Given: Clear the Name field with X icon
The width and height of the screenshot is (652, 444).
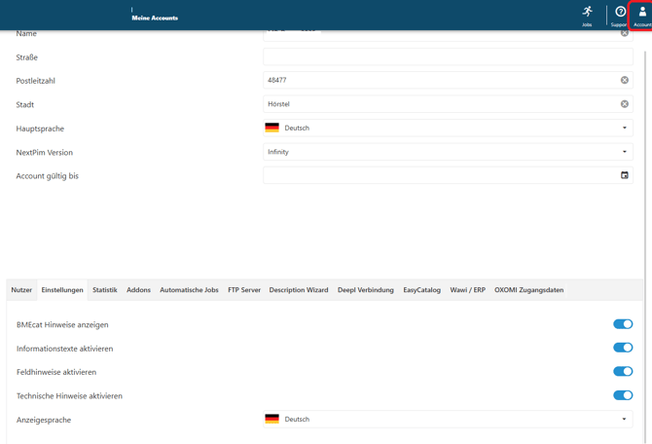Looking at the screenshot, I should (x=625, y=33).
